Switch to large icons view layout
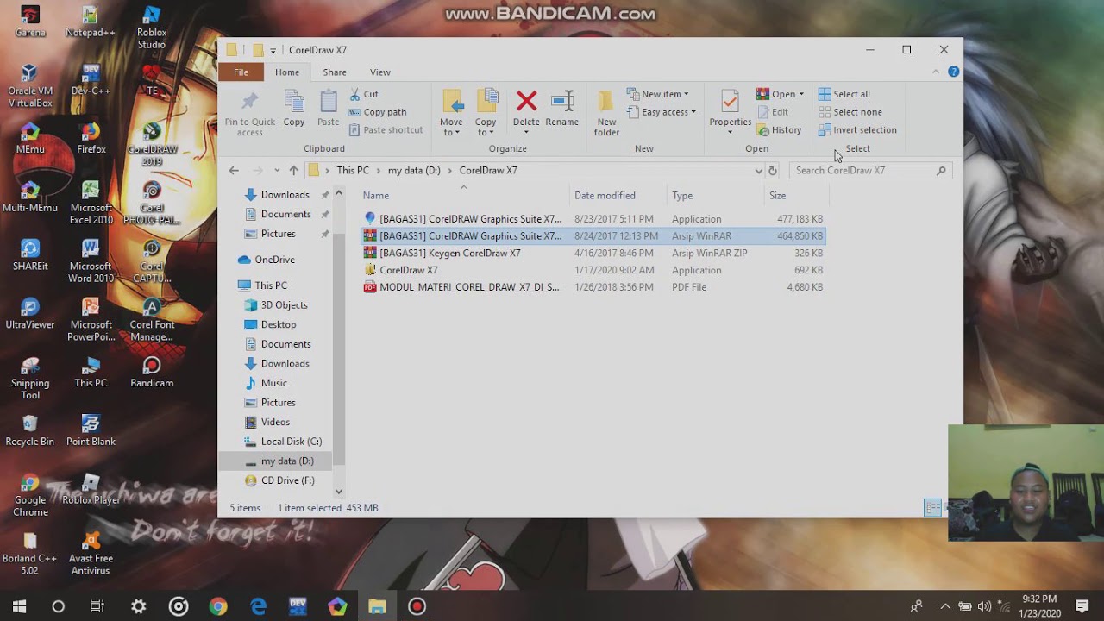 949,508
